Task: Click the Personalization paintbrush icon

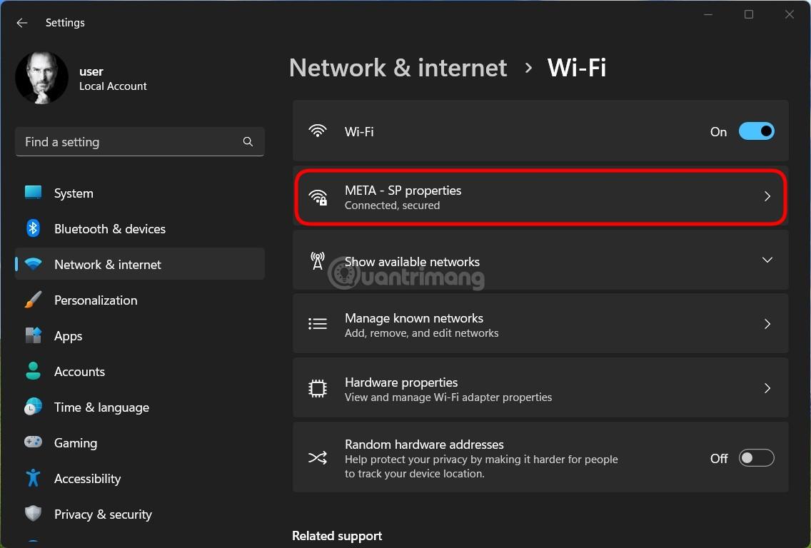Action: pos(33,300)
